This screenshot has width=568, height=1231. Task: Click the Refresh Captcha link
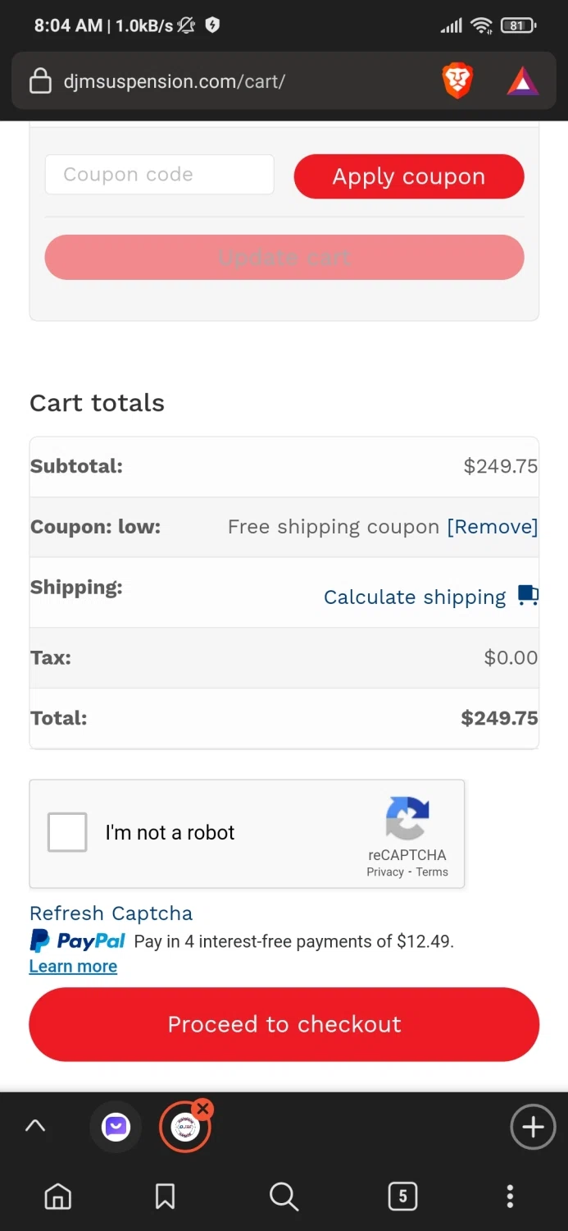click(111, 913)
